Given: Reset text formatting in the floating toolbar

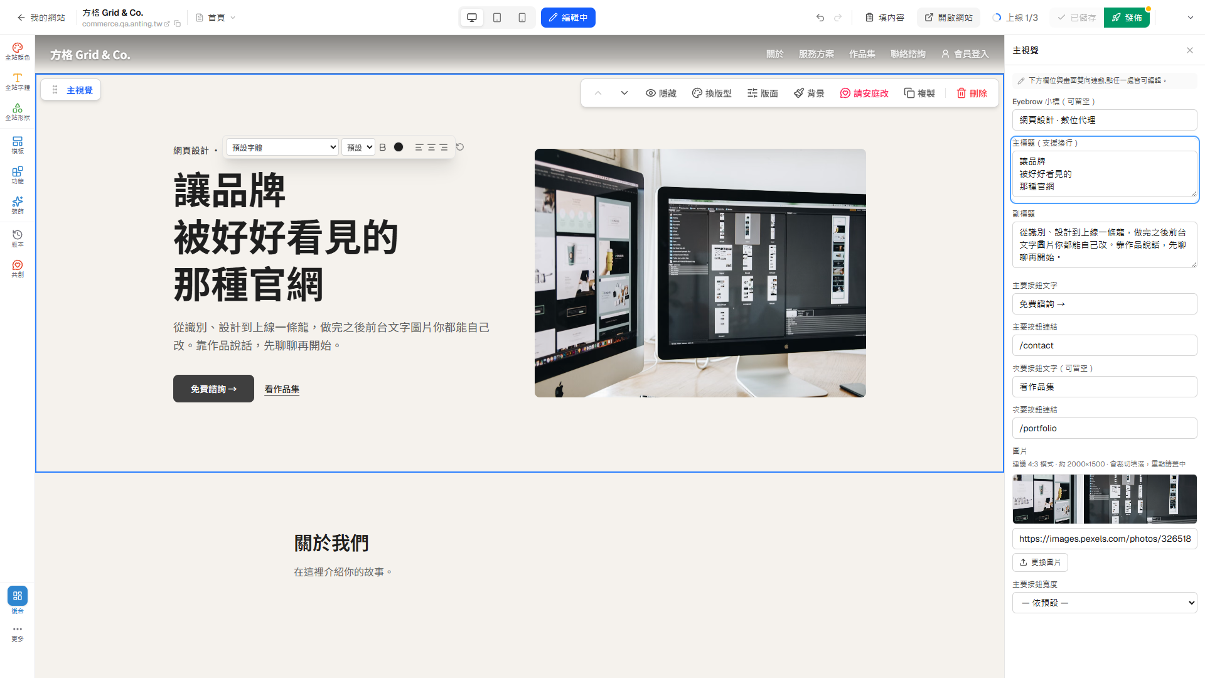Looking at the screenshot, I should point(460,147).
